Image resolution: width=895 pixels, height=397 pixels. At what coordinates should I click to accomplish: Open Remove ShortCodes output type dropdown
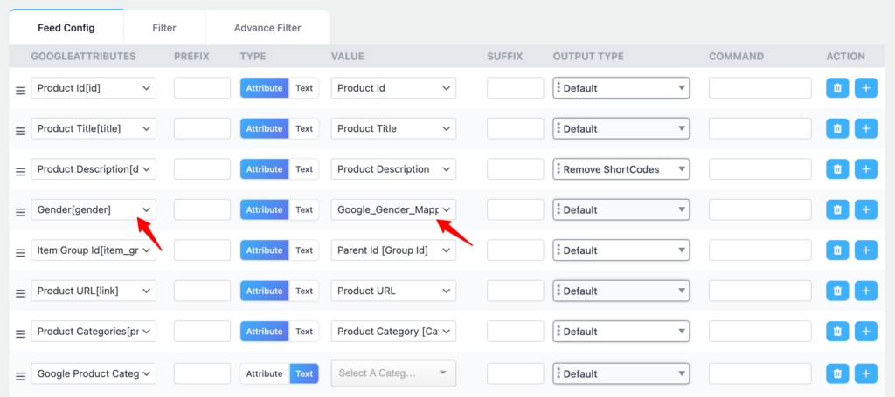(x=621, y=169)
